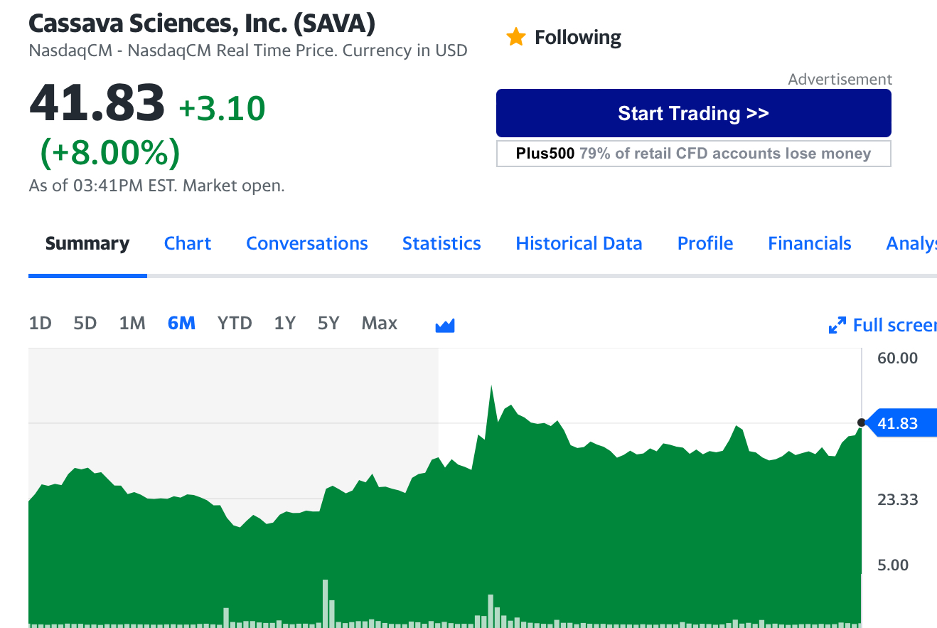Select the 1D time range
Viewport: 937px width, 628px height.
[41, 324]
